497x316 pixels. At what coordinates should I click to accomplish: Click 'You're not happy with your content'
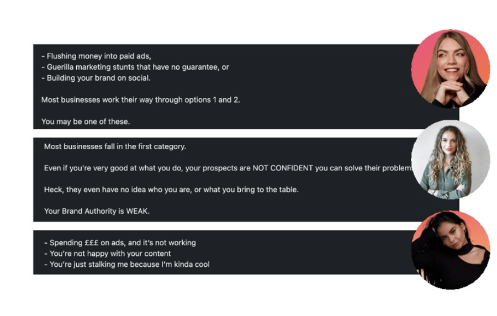pyautogui.click(x=108, y=254)
